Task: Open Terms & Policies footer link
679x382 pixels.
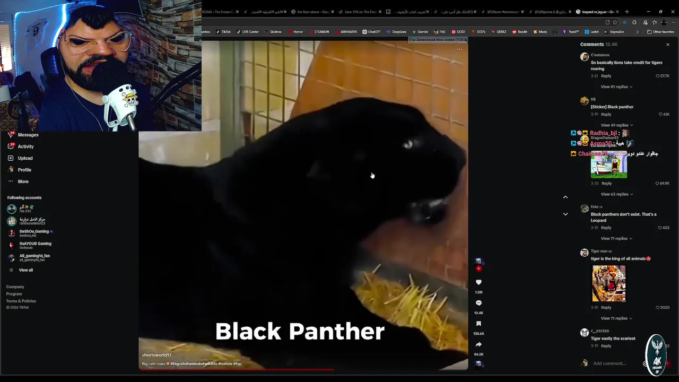Action: (21, 301)
